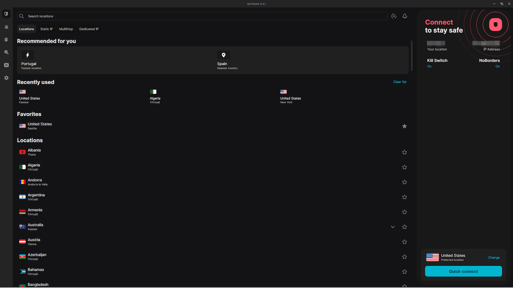Open the Surfshark VPN shield panel
This screenshot has width=513, height=288.
(6, 14)
